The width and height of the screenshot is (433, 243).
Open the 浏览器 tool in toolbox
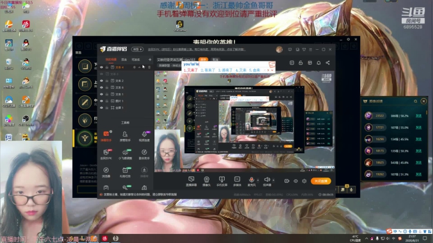[x=106, y=172]
